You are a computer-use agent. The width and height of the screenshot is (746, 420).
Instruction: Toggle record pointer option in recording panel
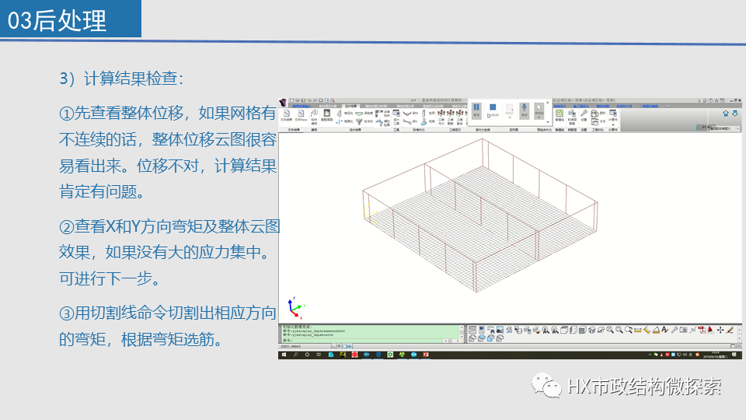539,110
